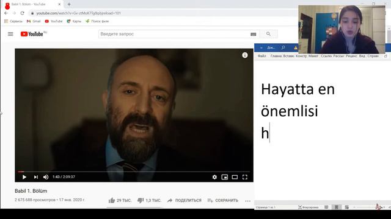Enter fullscreen mode icon

[x=245, y=177]
